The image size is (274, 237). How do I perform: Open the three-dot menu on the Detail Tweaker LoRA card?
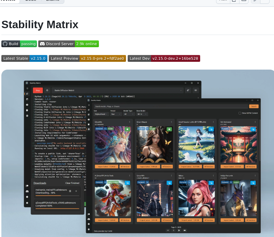pos(213,122)
